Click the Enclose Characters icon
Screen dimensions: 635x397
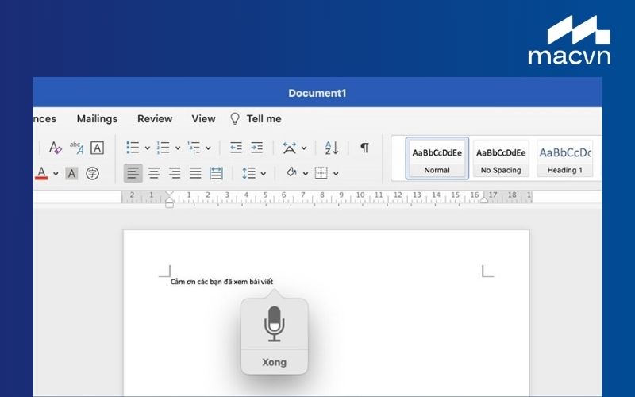click(x=92, y=173)
